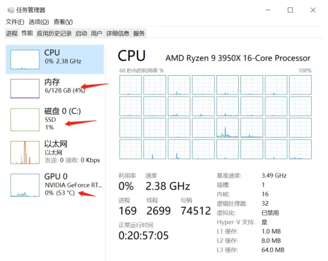The height and width of the screenshot is (261, 328).
Task: Click the 内存 6/128 GB entry label
Action: point(65,86)
